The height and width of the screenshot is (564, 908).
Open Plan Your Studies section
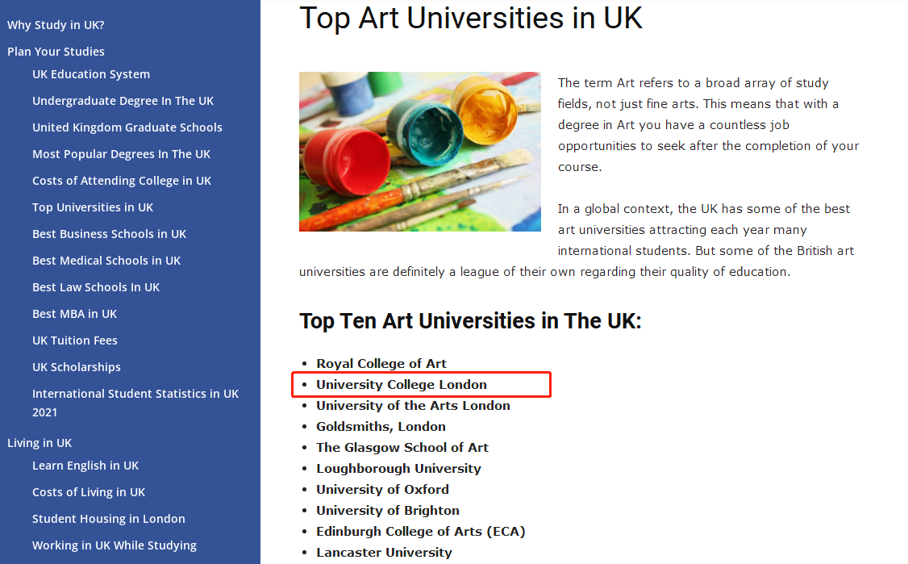[56, 52]
